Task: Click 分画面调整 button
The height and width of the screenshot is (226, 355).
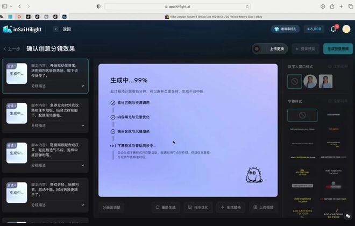Action: coord(111,207)
